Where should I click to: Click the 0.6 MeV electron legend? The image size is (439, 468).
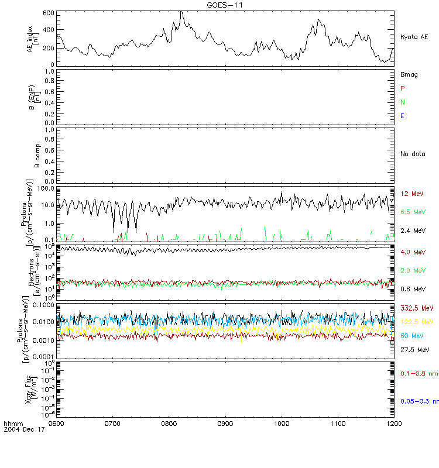pos(413,289)
